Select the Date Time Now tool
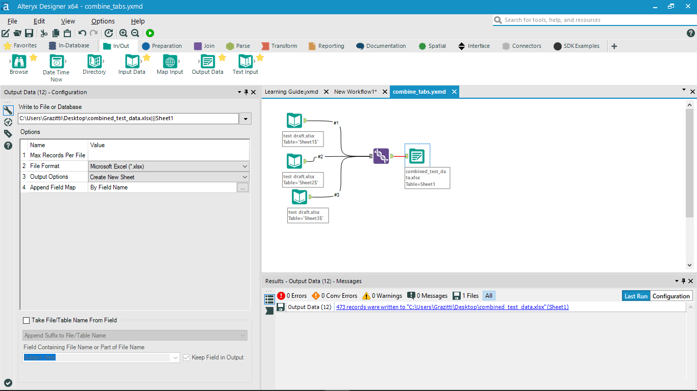 click(x=56, y=64)
